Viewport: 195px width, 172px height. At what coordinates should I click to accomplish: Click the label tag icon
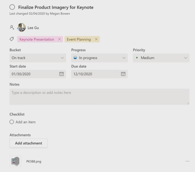coord(12,39)
